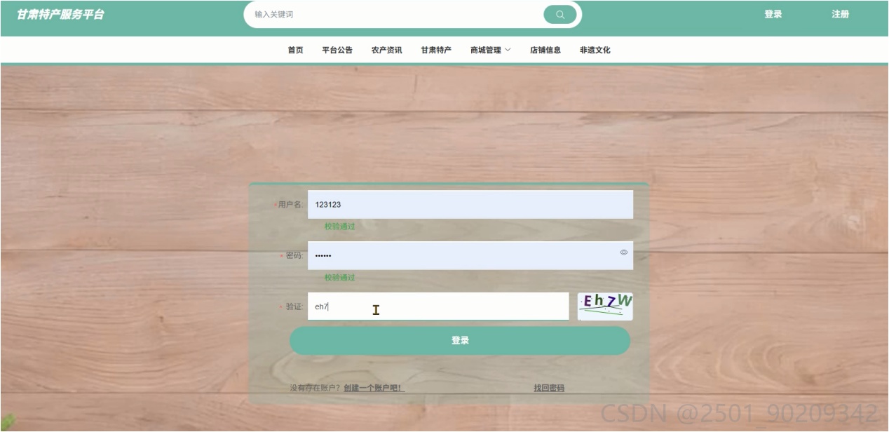Viewport: 889px width, 432px height.
Task: Click the 验证 code input field
Action: (x=438, y=306)
